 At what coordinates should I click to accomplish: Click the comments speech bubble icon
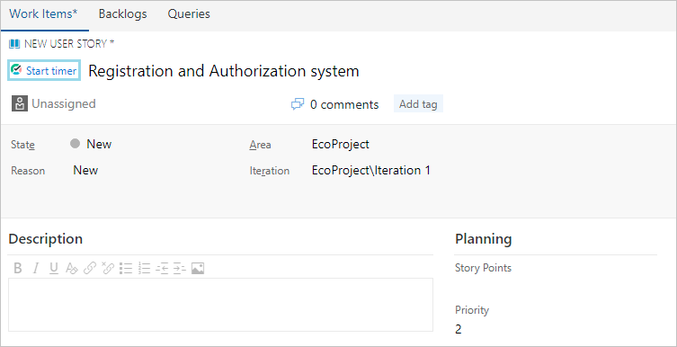point(298,104)
